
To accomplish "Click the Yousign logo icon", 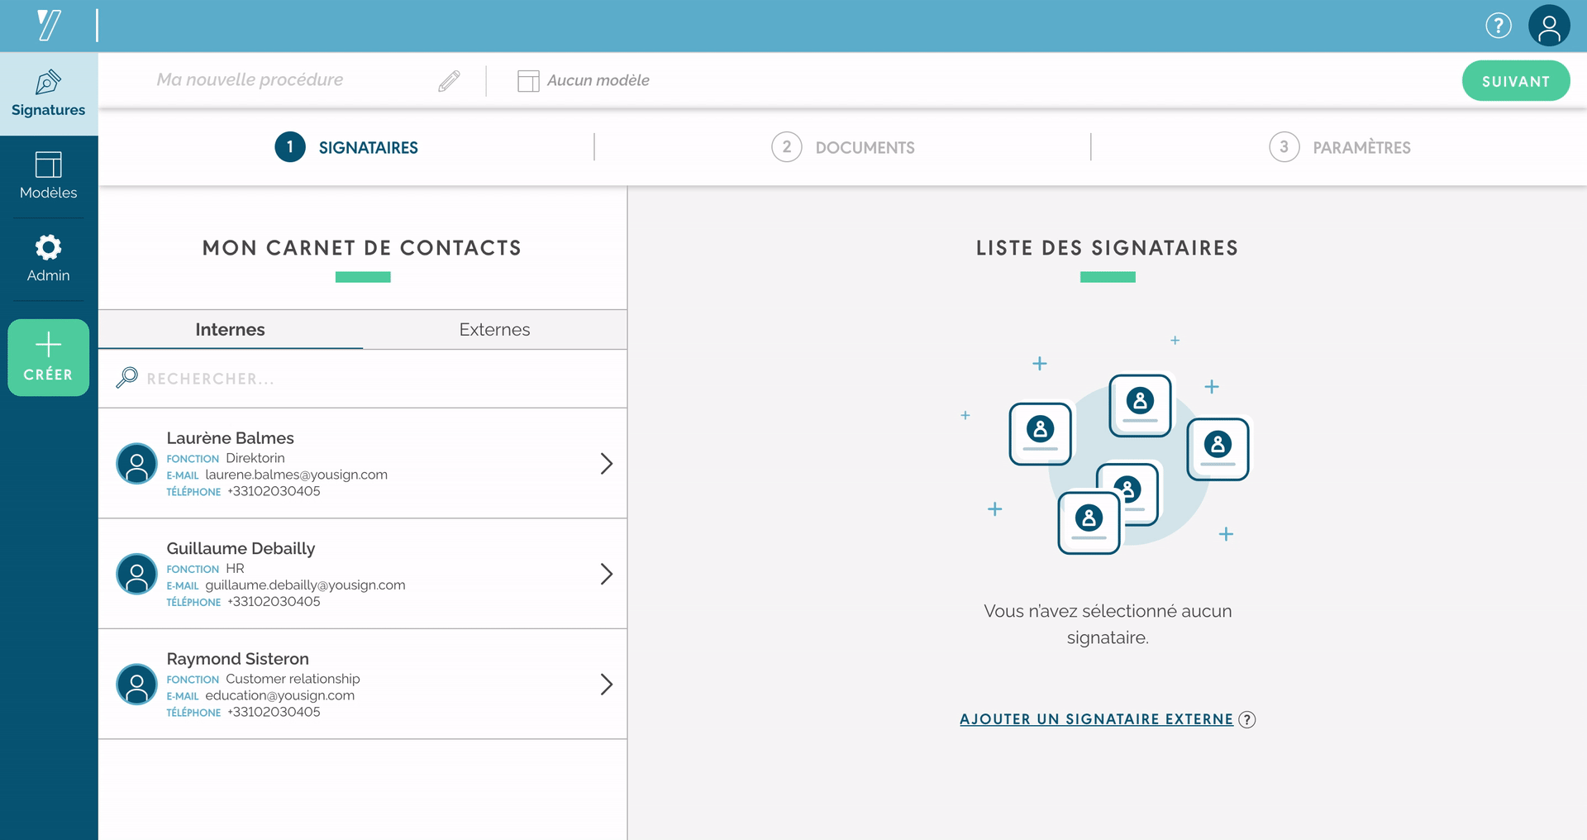I will pos(49,25).
